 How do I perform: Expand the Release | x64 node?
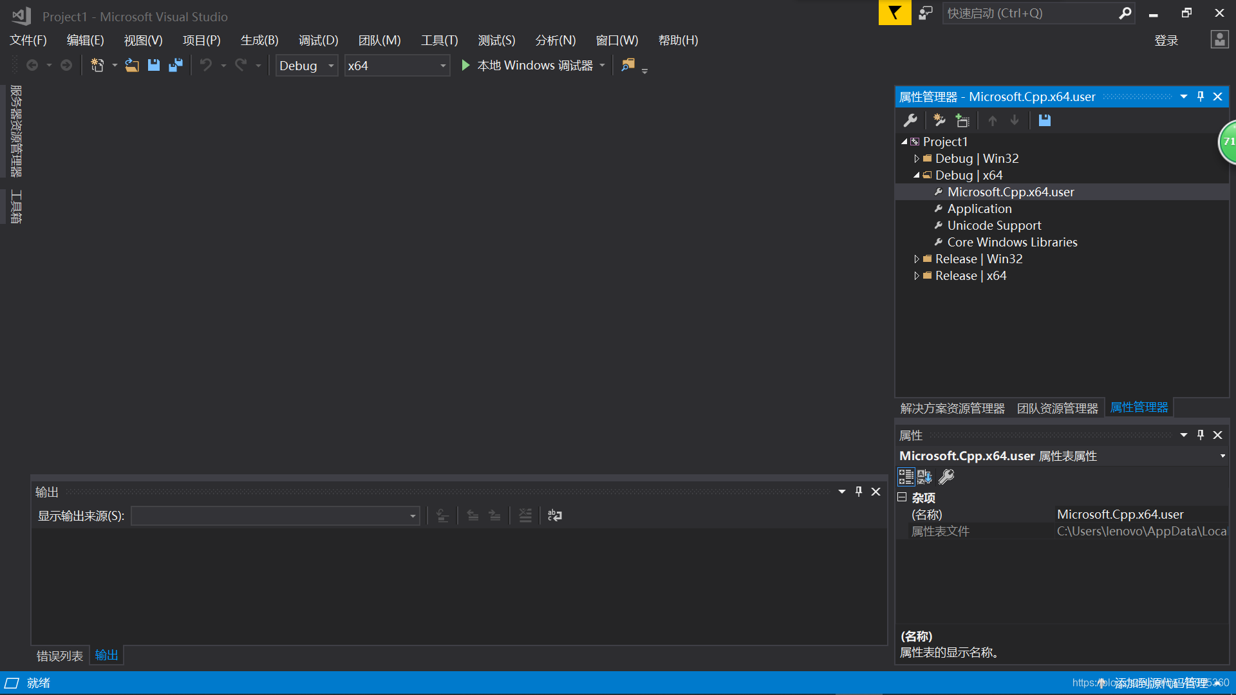pos(916,275)
